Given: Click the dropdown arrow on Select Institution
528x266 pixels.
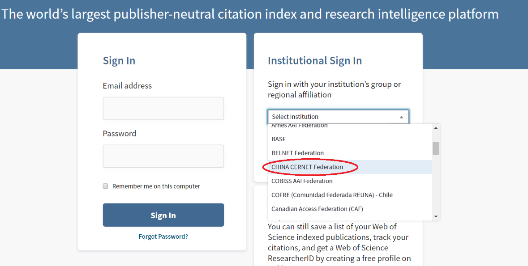Looking at the screenshot, I should [x=401, y=117].
